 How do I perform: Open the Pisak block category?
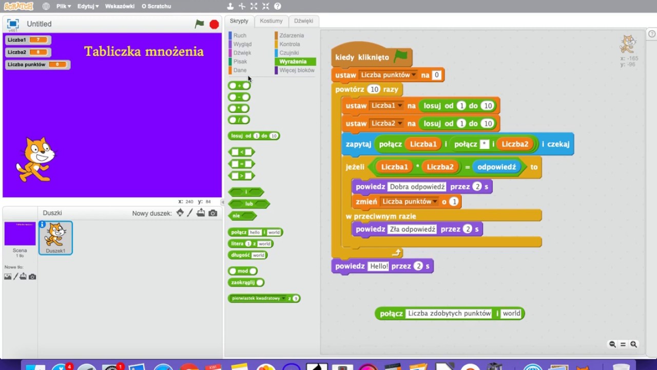click(x=240, y=62)
